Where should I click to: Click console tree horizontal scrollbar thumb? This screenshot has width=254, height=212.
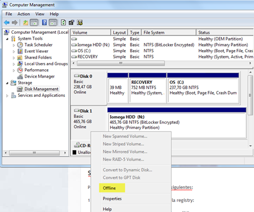(34, 153)
